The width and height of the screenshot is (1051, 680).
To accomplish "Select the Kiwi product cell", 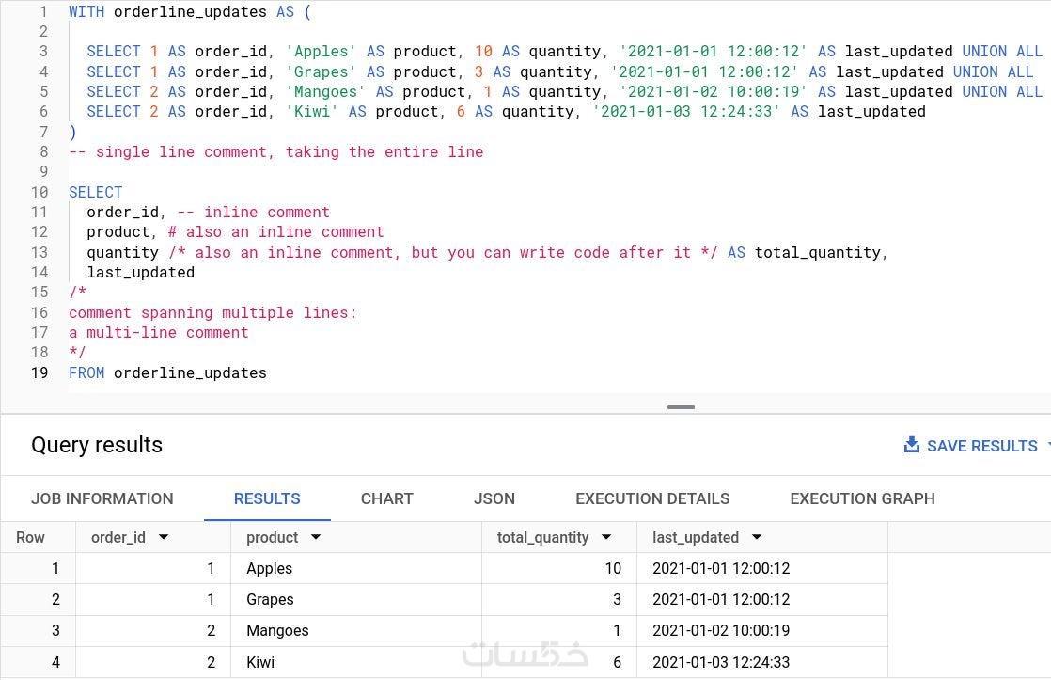I will click(x=356, y=662).
